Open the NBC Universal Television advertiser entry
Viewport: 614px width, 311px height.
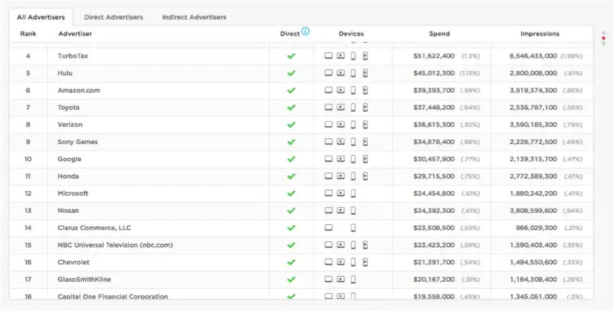pos(115,246)
